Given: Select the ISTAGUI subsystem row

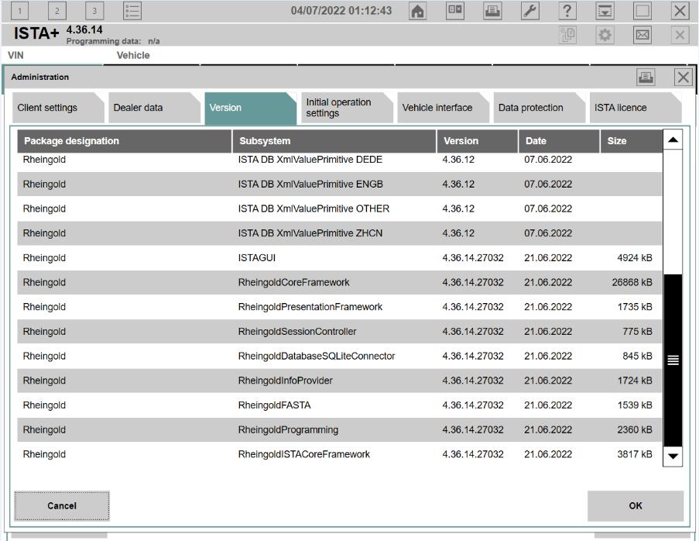Looking at the screenshot, I should coord(340,257).
